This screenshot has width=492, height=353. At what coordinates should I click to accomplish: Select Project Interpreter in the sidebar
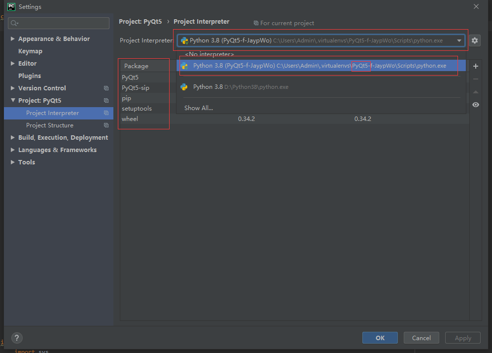(58, 113)
